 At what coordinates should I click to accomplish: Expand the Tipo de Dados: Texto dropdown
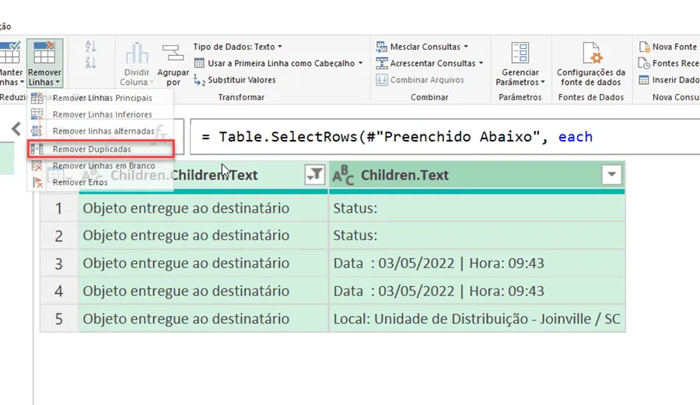coord(237,47)
